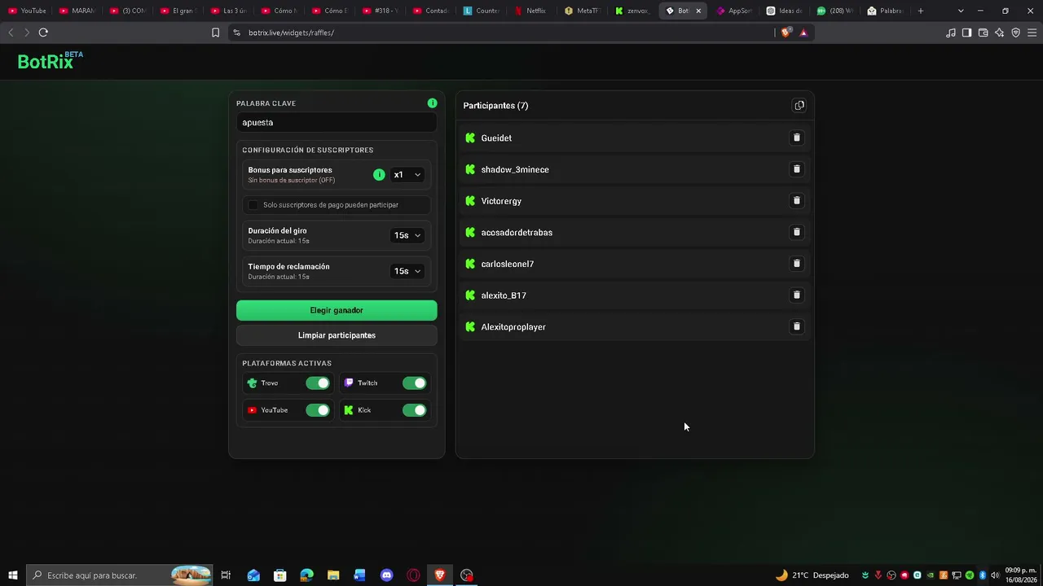The height and width of the screenshot is (586, 1043).
Task: Switch to the Palabras browser tab
Action: pyautogui.click(x=885, y=11)
